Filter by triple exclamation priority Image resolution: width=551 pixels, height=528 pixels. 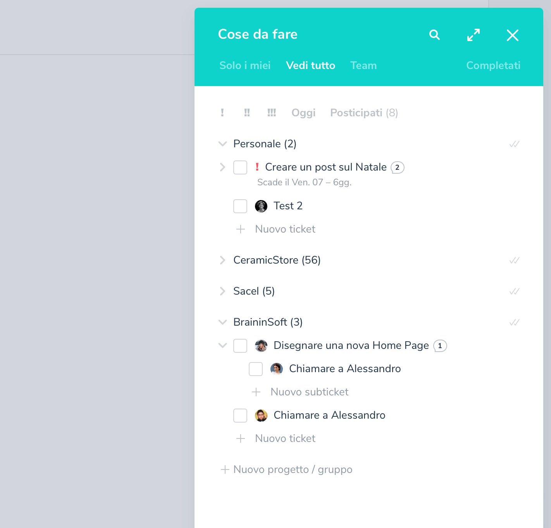272,113
